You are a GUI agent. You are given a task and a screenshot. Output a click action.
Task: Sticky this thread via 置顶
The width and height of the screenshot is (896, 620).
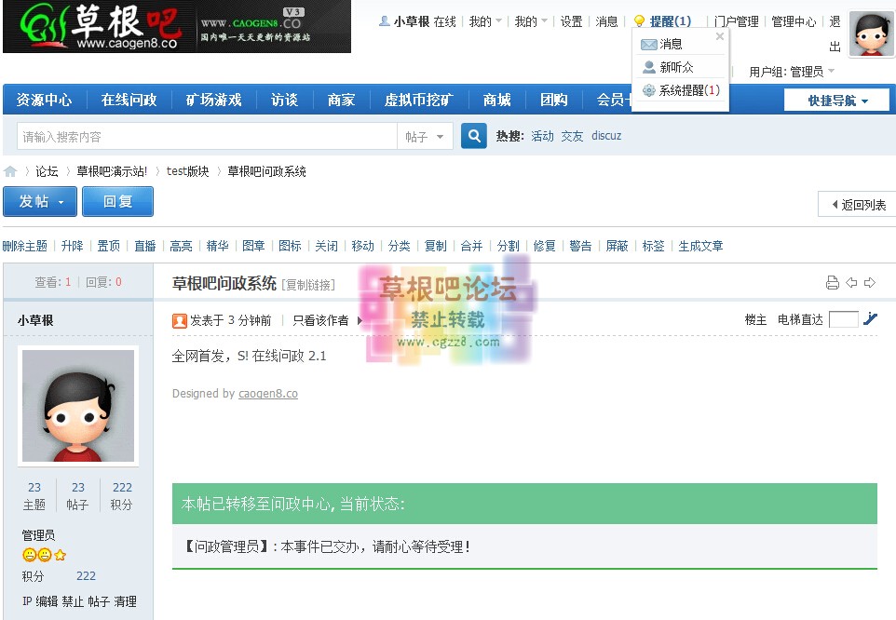108,245
